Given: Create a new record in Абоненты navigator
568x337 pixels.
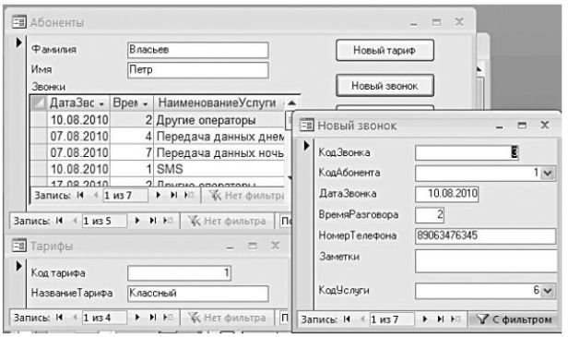Looking at the screenshot, I should (168, 221).
